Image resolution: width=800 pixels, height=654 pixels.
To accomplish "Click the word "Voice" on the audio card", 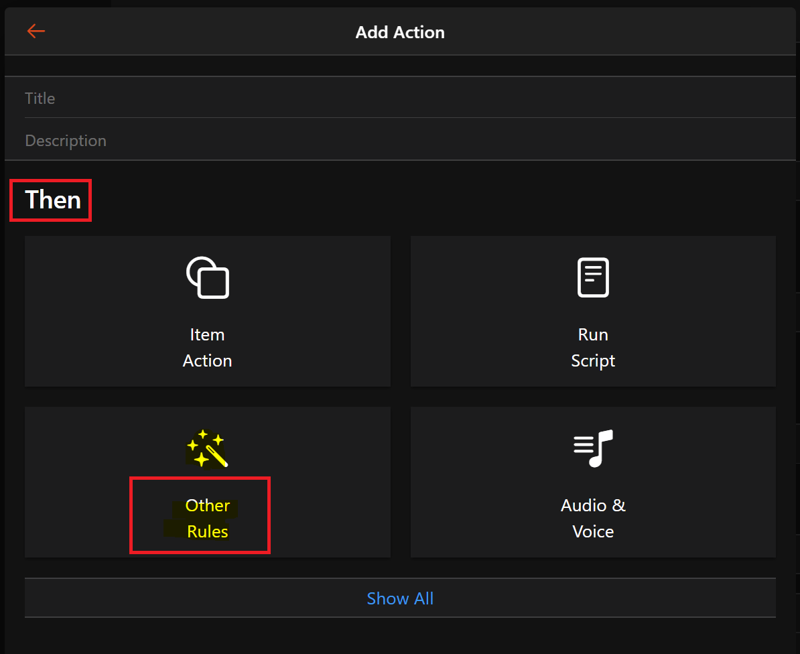I will (593, 532).
